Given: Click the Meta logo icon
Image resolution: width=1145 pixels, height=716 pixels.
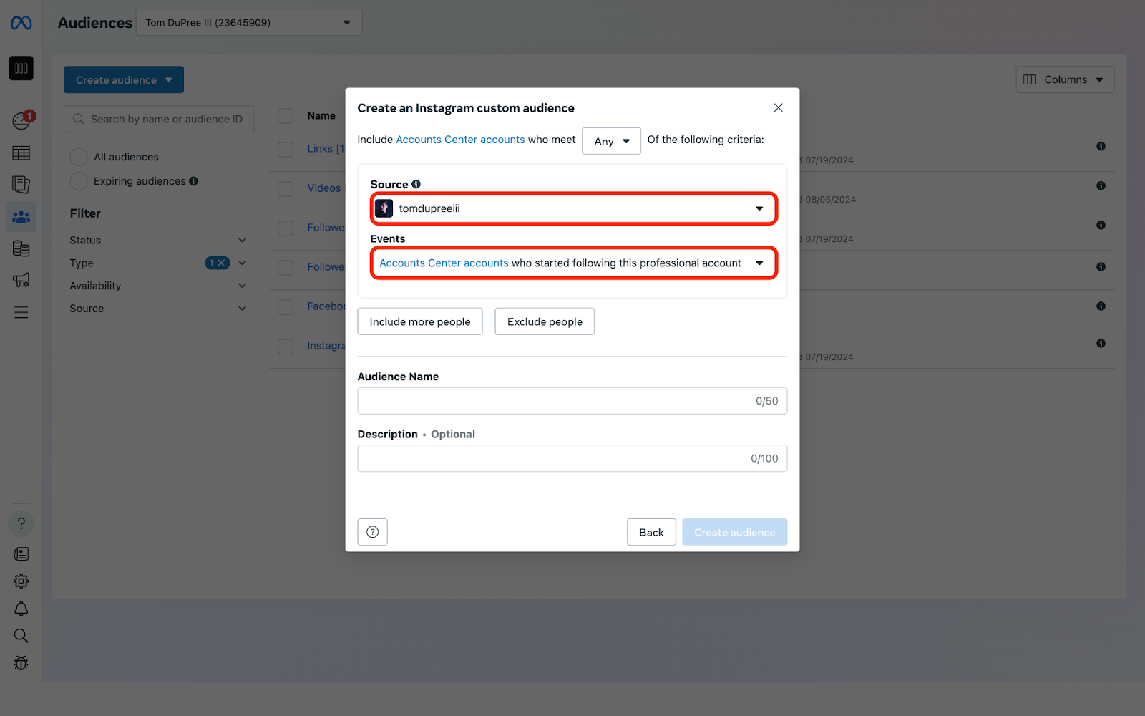Looking at the screenshot, I should click(21, 23).
